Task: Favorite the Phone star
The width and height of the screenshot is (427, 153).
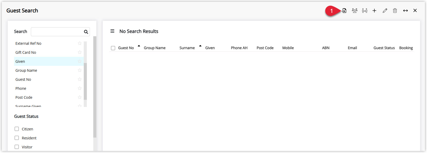Action: [80, 88]
